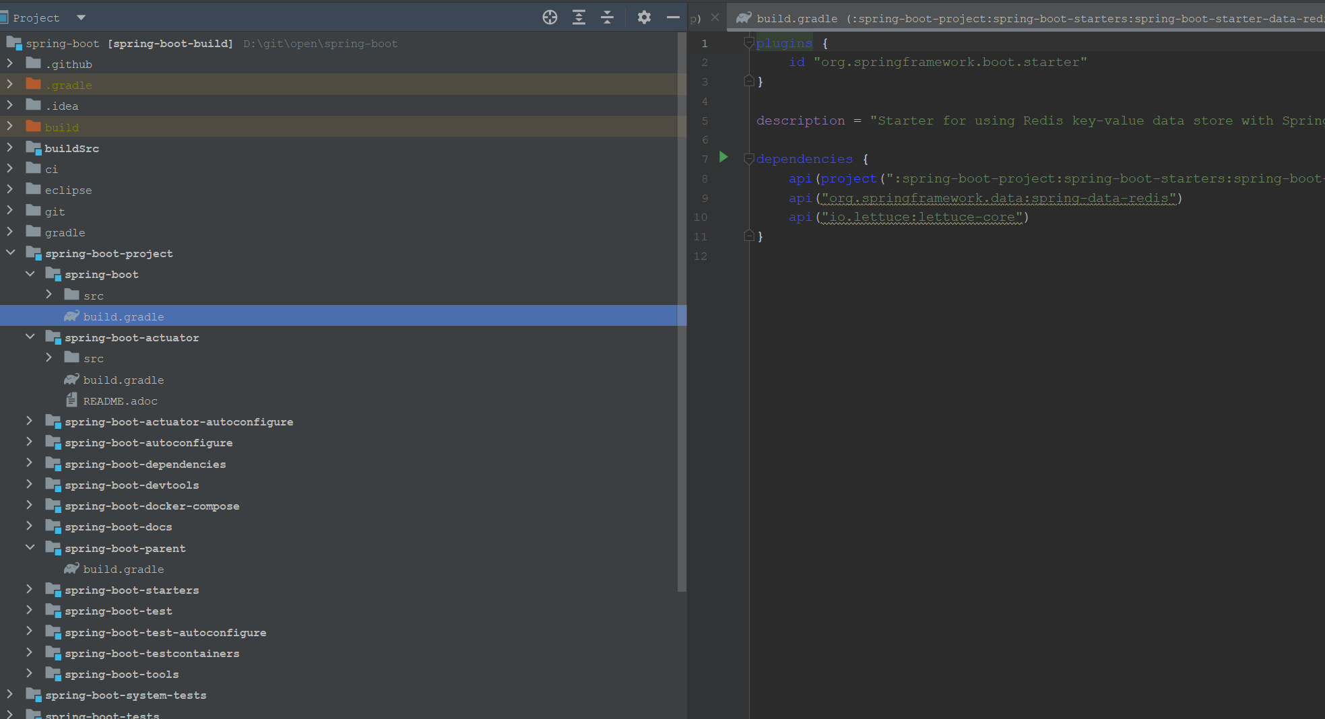Viewport: 1325px width, 719px height.
Task: Close the editor tab left of build.gradle
Action: [x=715, y=18]
